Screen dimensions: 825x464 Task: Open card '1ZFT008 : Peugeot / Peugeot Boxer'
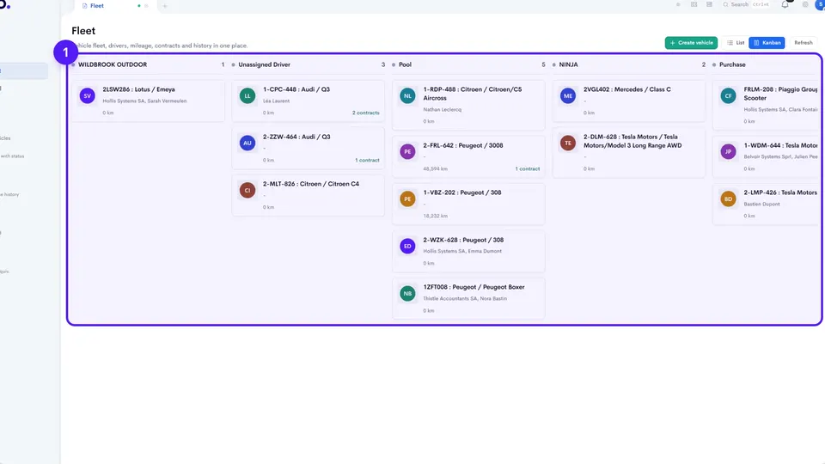[468, 299]
